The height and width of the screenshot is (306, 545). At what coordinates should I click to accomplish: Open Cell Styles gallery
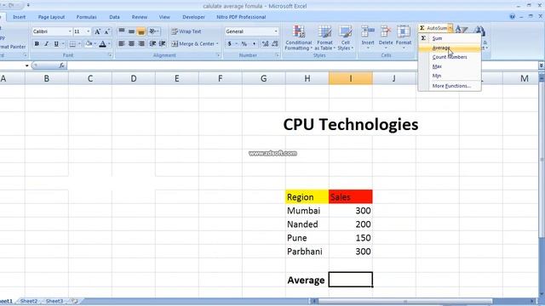click(345, 38)
